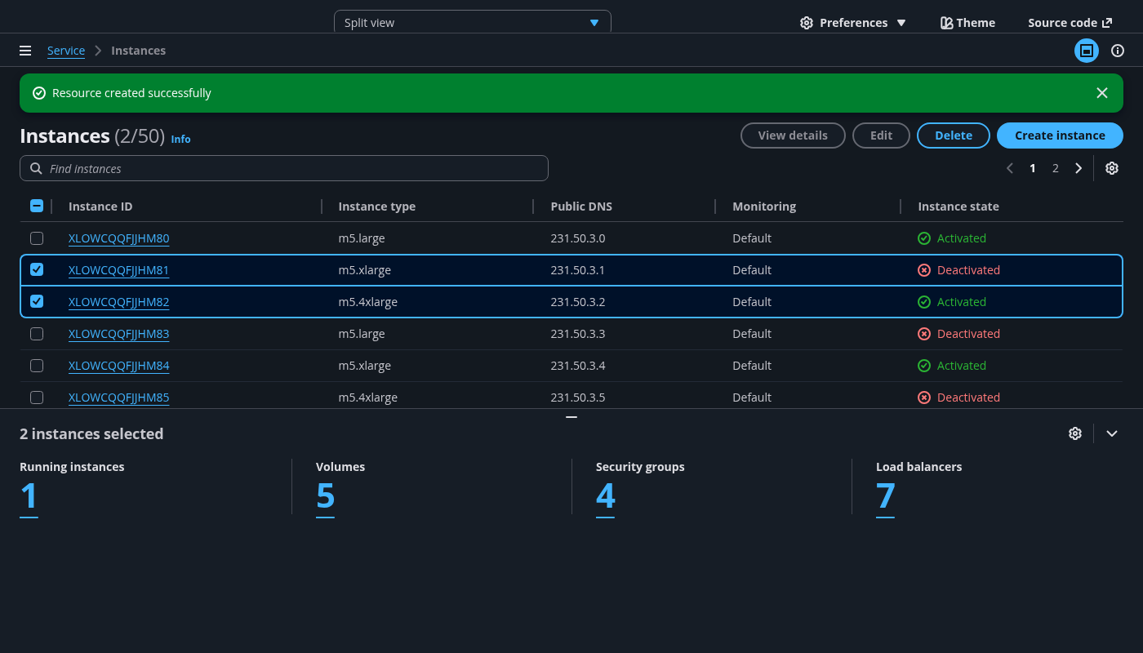This screenshot has height=653, width=1143.
Task: Click the Create instance button
Action: click(1059, 135)
